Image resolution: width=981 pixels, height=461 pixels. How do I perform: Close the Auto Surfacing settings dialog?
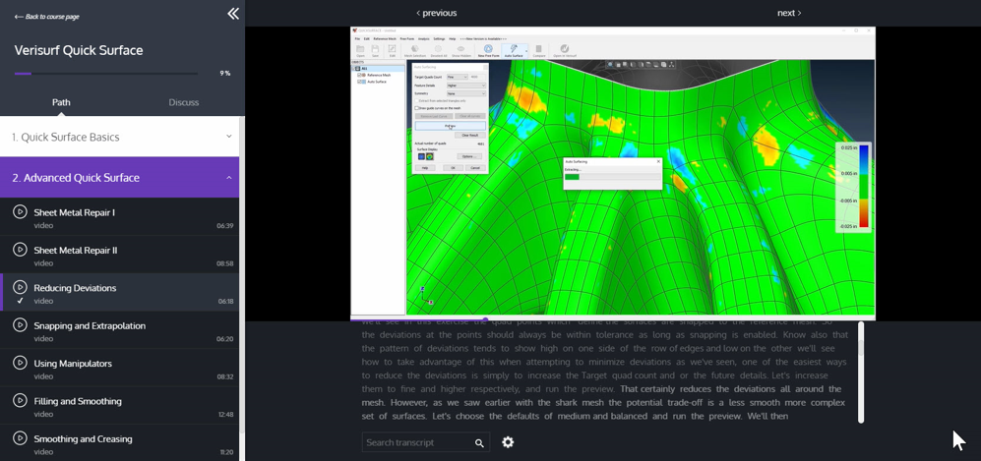pyautogui.click(x=485, y=67)
